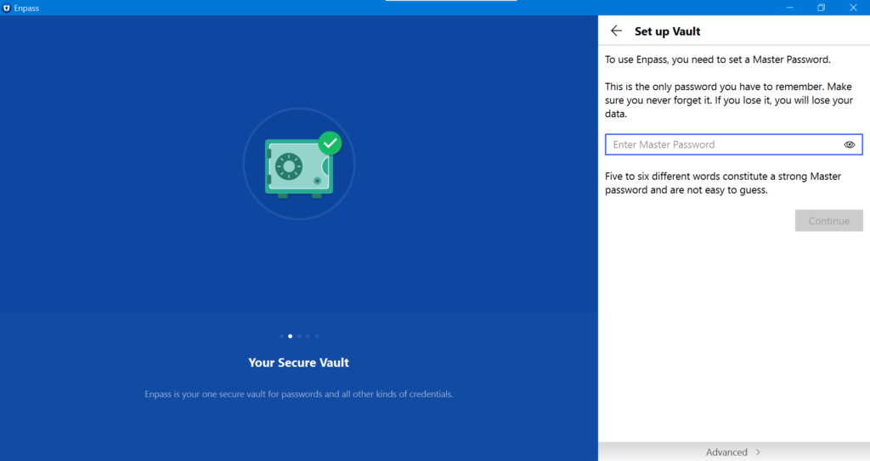Click the 'This is the only password' warning paragraph
Image resolution: width=870 pixels, height=461 pixels.
728,100
